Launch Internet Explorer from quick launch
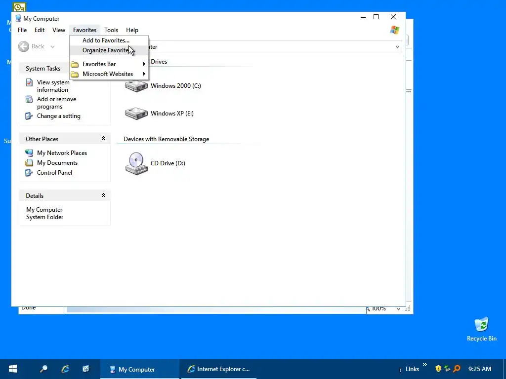506x379 pixels. click(65, 369)
